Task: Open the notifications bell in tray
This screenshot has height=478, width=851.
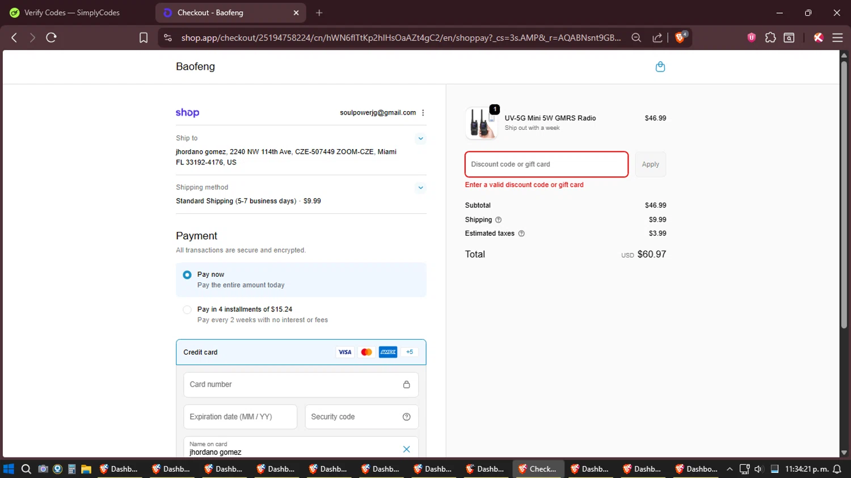Action: coord(837,469)
